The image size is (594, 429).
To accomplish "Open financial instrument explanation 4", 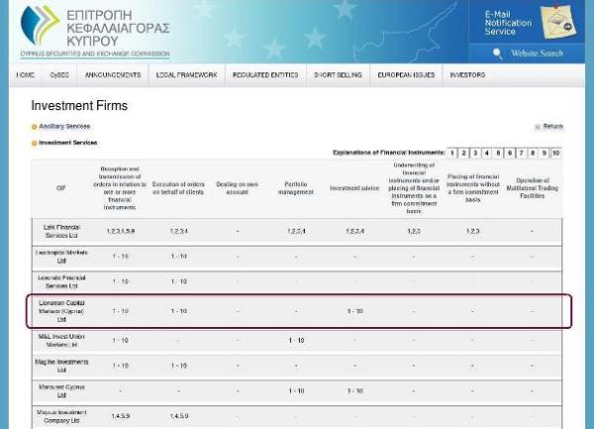I will [486, 154].
